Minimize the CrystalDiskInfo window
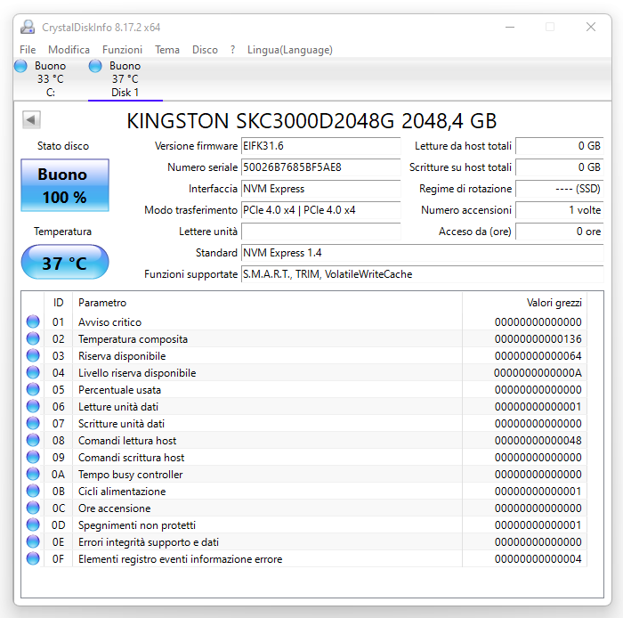This screenshot has width=623, height=618. pyautogui.click(x=510, y=27)
